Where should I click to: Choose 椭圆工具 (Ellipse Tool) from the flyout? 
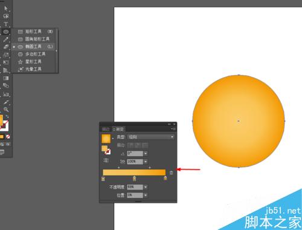[x=33, y=47]
